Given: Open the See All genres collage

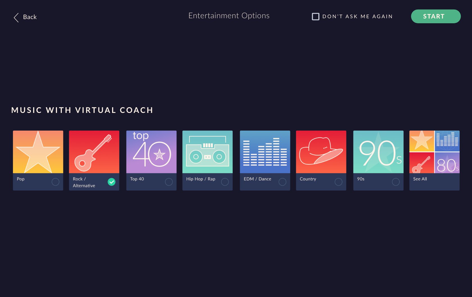Looking at the screenshot, I should pos(434,152).
